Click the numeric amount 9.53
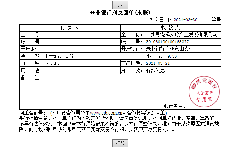The image size is (242, 152). pos(172,56)
